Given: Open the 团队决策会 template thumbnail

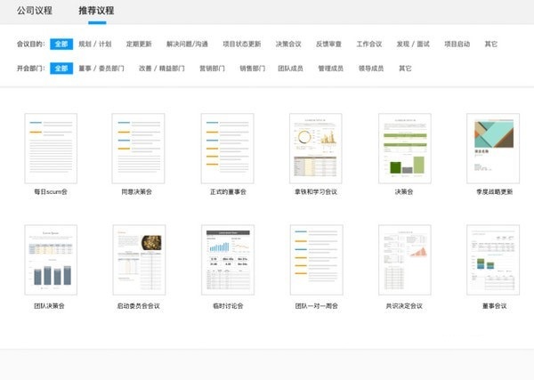Looking at the screenshot, I should (x=51, y=260).
